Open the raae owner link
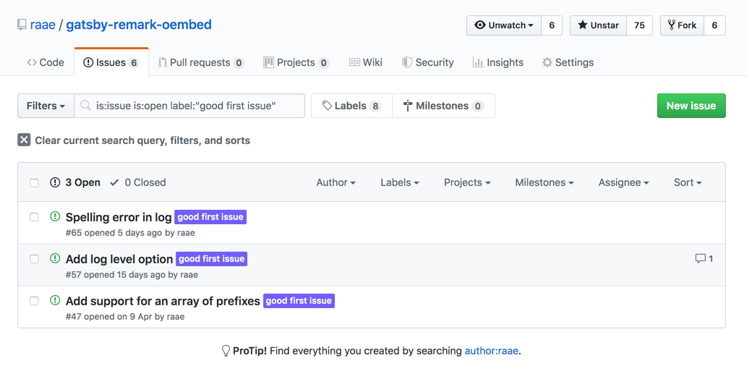Viewport: 747px width, 374px height. pyautogui.click(x=43, y=25)
